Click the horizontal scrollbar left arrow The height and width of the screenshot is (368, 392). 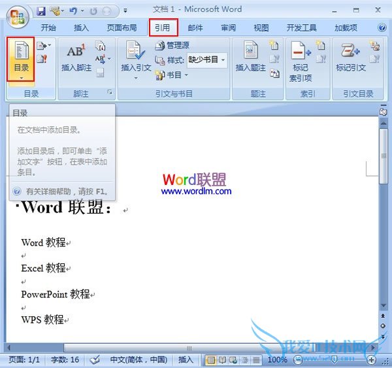click(9, 348)
